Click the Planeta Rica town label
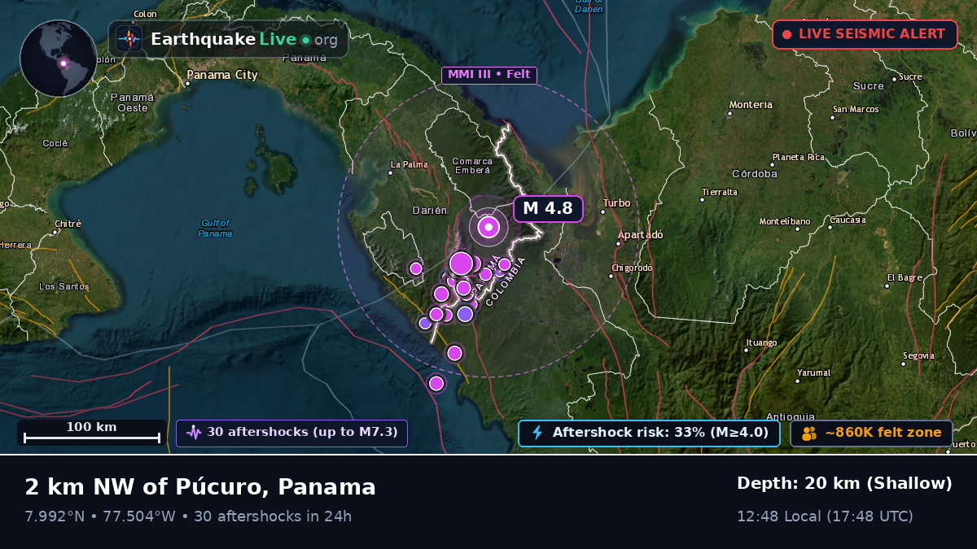 click(x=799, y=157)
